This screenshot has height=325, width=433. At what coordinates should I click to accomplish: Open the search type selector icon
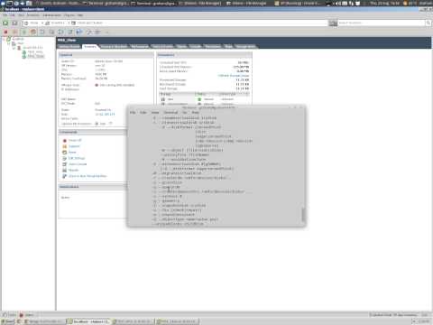pos(333,23)
